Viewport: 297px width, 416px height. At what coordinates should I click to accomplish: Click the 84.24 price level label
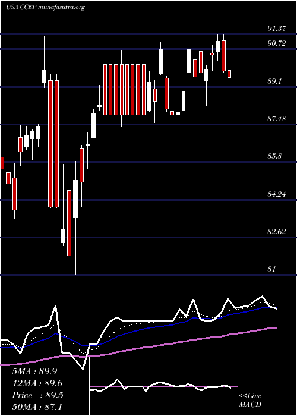pyautogui.click(x=277, y=194)
